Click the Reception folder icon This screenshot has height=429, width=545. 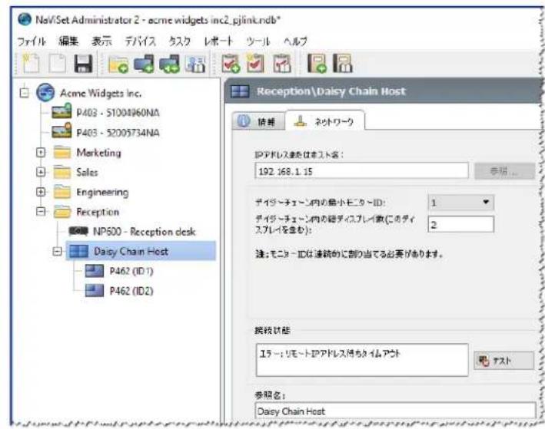pyautogui.click(x=62, y=211)
